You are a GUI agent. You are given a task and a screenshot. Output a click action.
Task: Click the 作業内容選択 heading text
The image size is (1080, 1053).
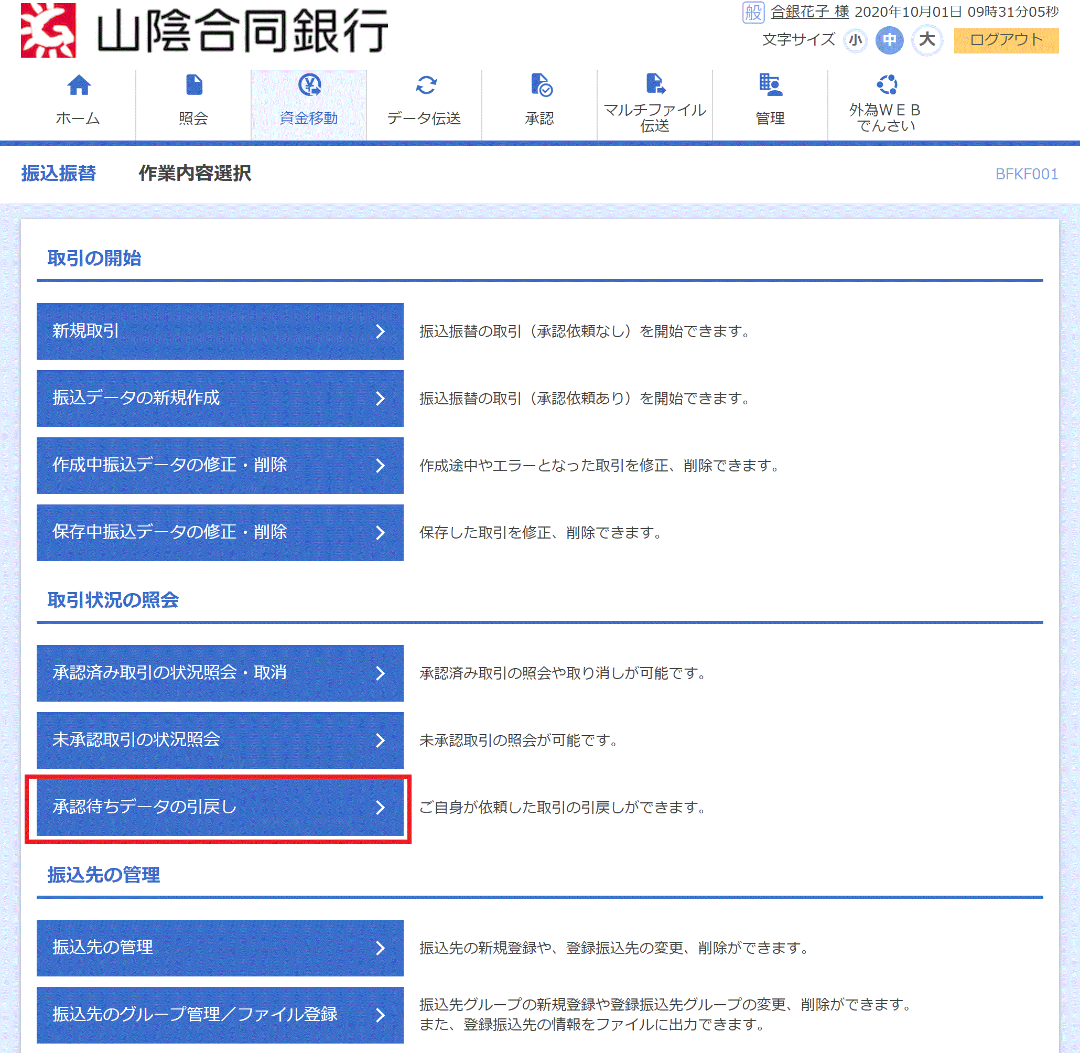(195, 173)
